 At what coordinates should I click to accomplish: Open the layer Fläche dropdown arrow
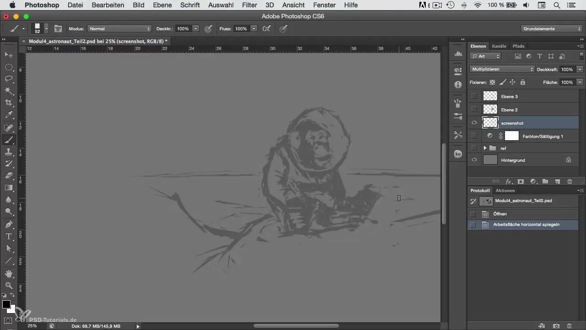580,82
